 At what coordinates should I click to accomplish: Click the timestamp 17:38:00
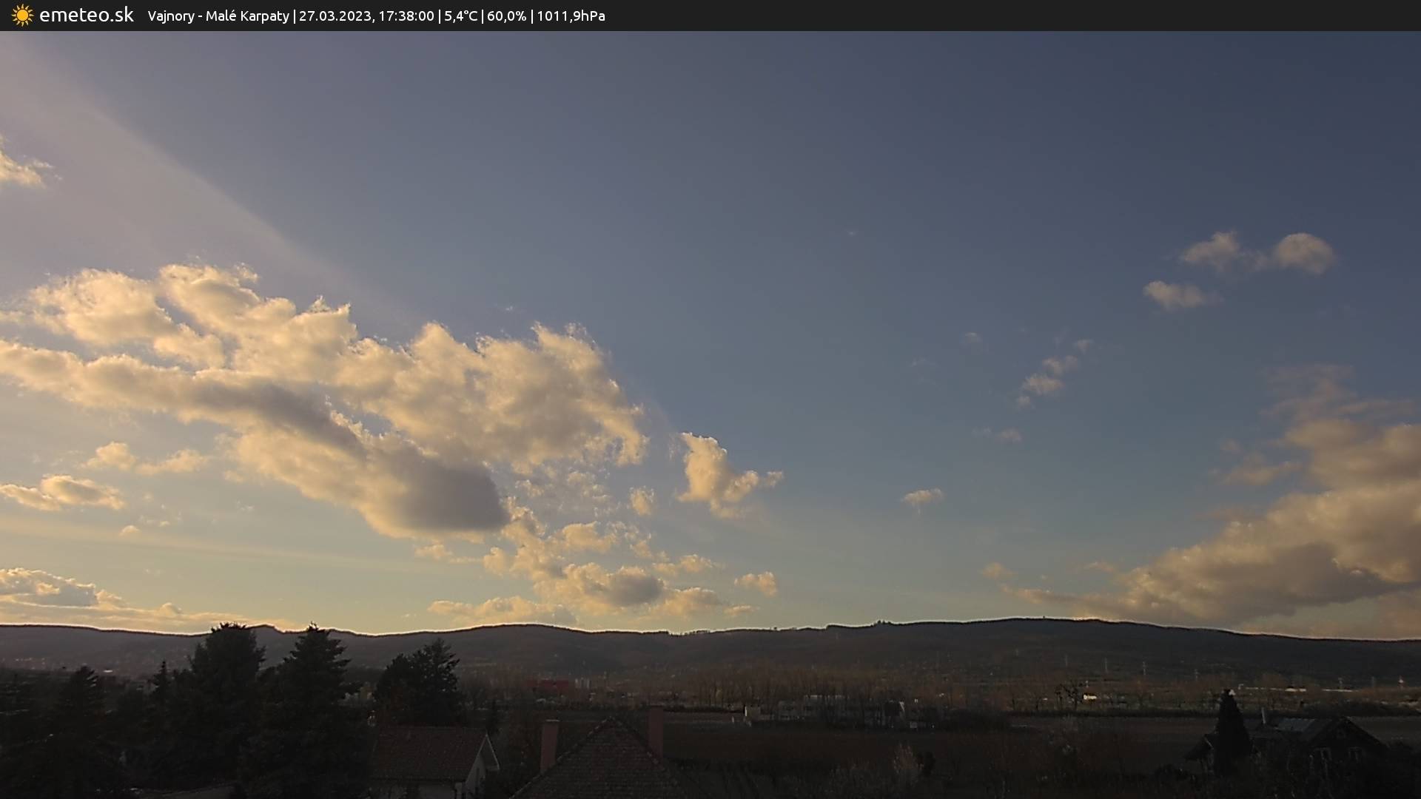(x=406, y=16)
